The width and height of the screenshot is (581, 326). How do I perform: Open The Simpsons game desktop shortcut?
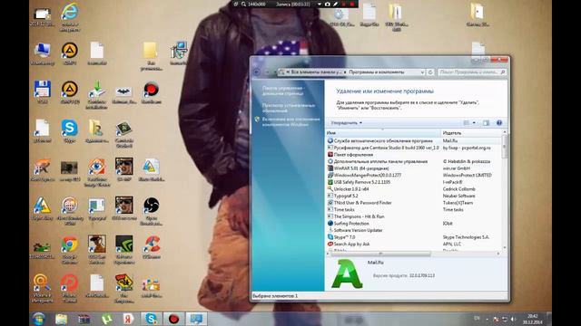point(124,288)
